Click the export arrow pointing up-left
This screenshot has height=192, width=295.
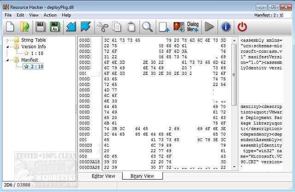[x=86, y=27]
